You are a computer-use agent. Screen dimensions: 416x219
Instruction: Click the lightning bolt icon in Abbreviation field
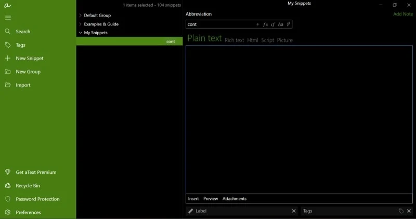289,24
